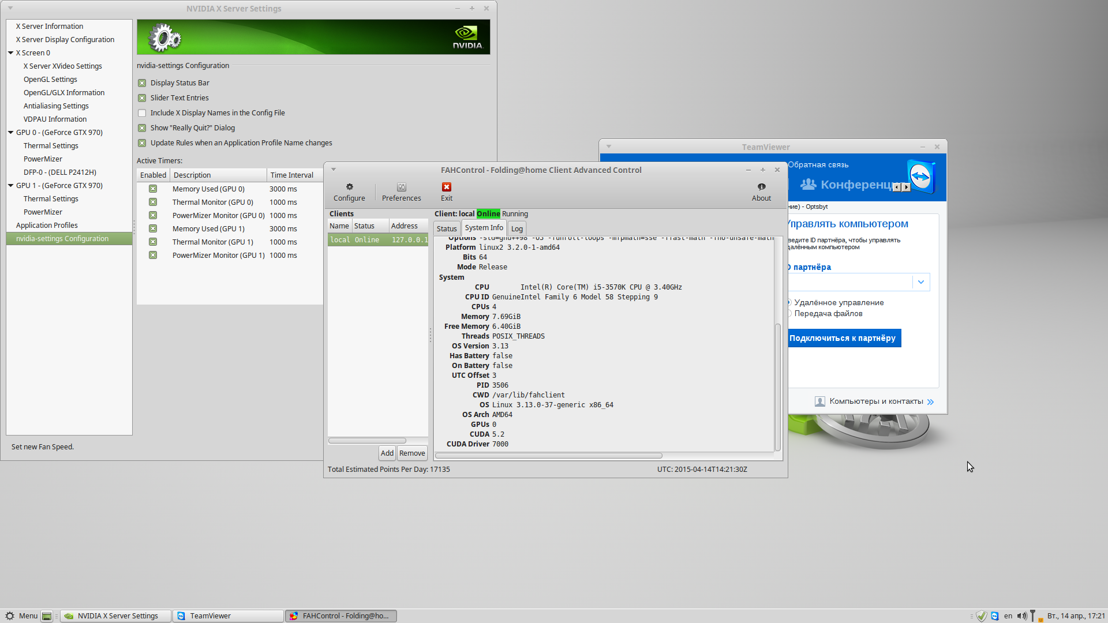The width and height of the screenshot is (1108, 623).
Task: Open the About info icon in FAHControl
Action: (x=761, y=187)
